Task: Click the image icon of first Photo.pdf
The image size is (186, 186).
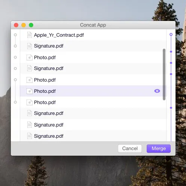Action: coord(30,58)
